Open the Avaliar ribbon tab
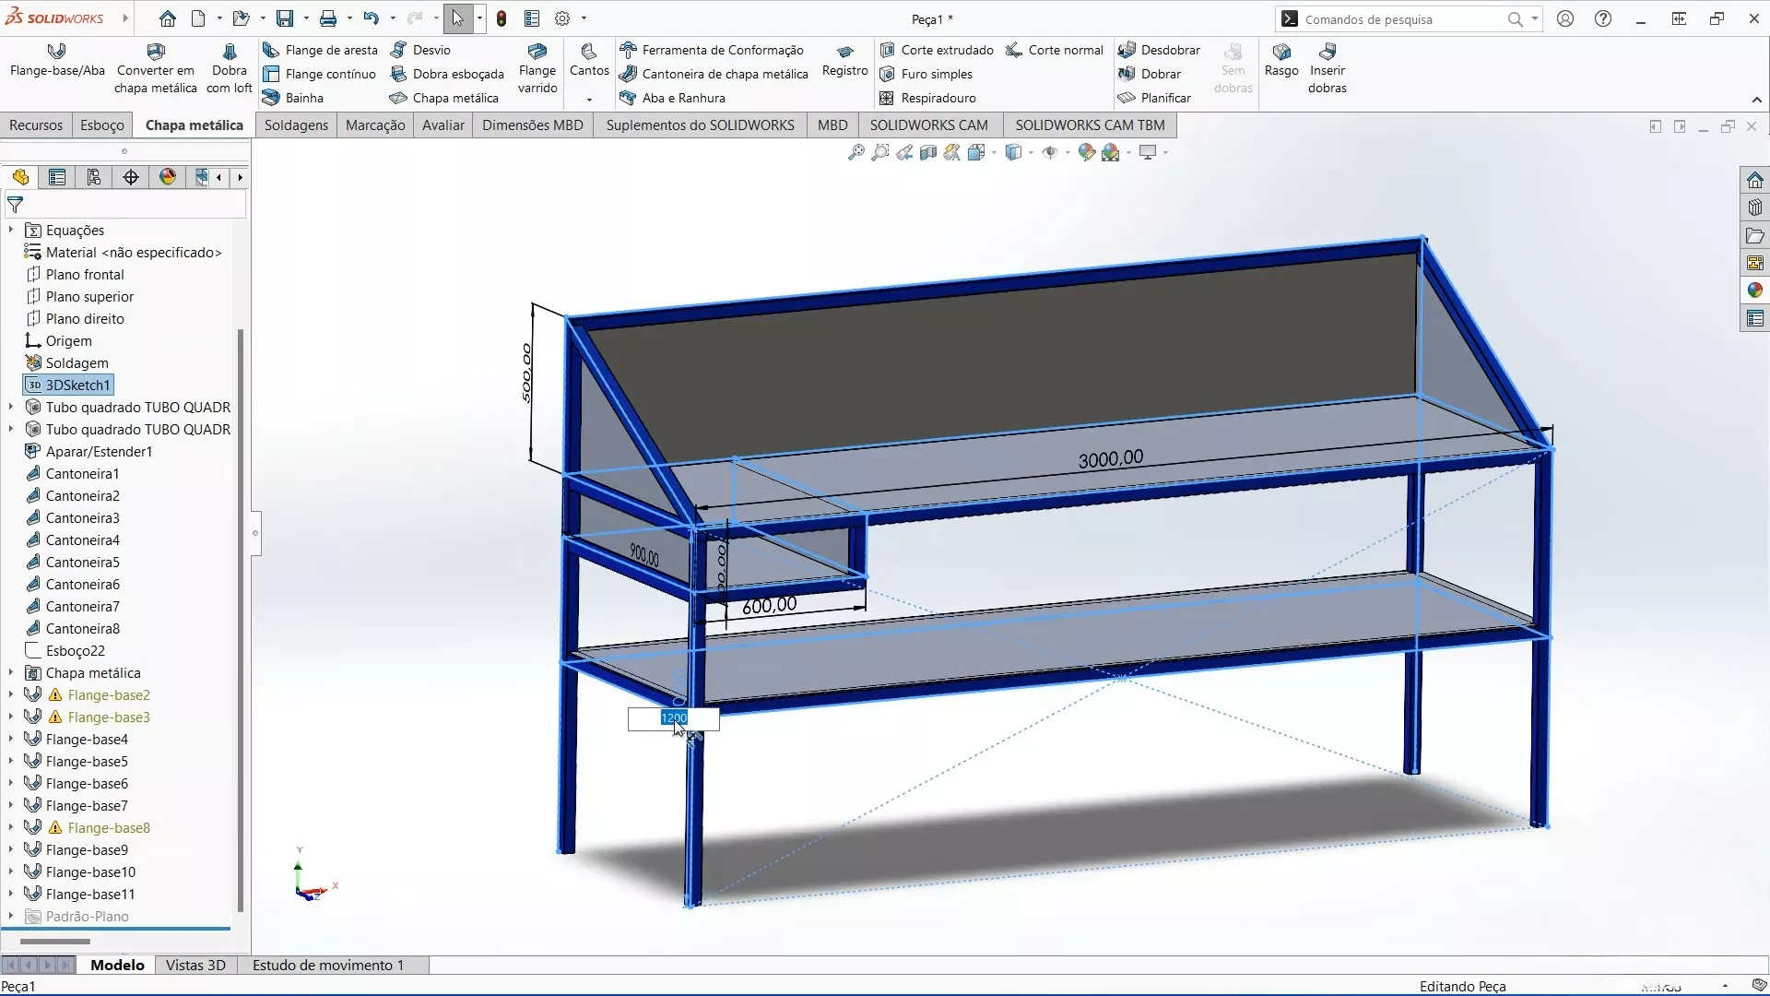Viewport: 1770px width, 996px height. click(x=442, y=125)
